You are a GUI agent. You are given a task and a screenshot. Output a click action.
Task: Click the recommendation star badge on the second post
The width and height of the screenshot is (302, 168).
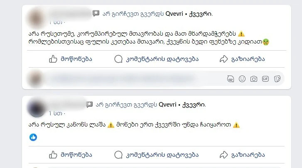[89, 105]
